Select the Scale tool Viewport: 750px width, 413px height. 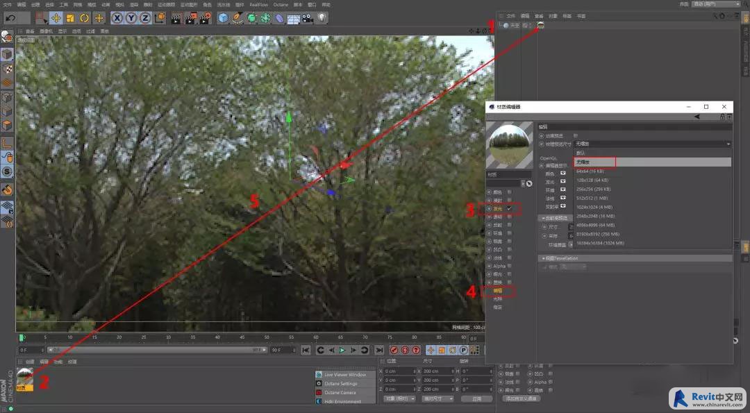[70, 18]
